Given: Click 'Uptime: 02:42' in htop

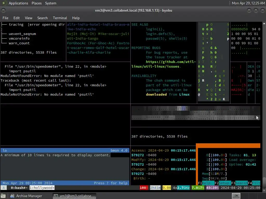Looking at the screenshot, I should coord(242,165).
